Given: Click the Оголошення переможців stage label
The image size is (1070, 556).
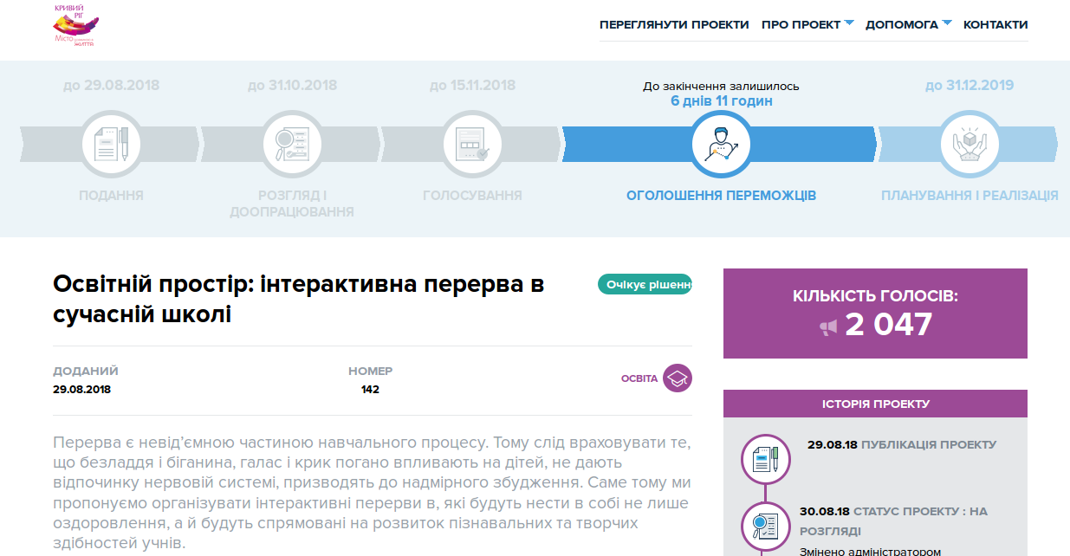Looking at the screenshot, I should (721, 196).
